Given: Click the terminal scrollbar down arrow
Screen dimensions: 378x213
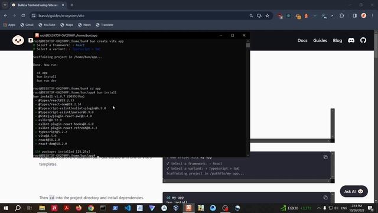Looking at the screenshot, I should pyautogui.click(x=248, y=155).
